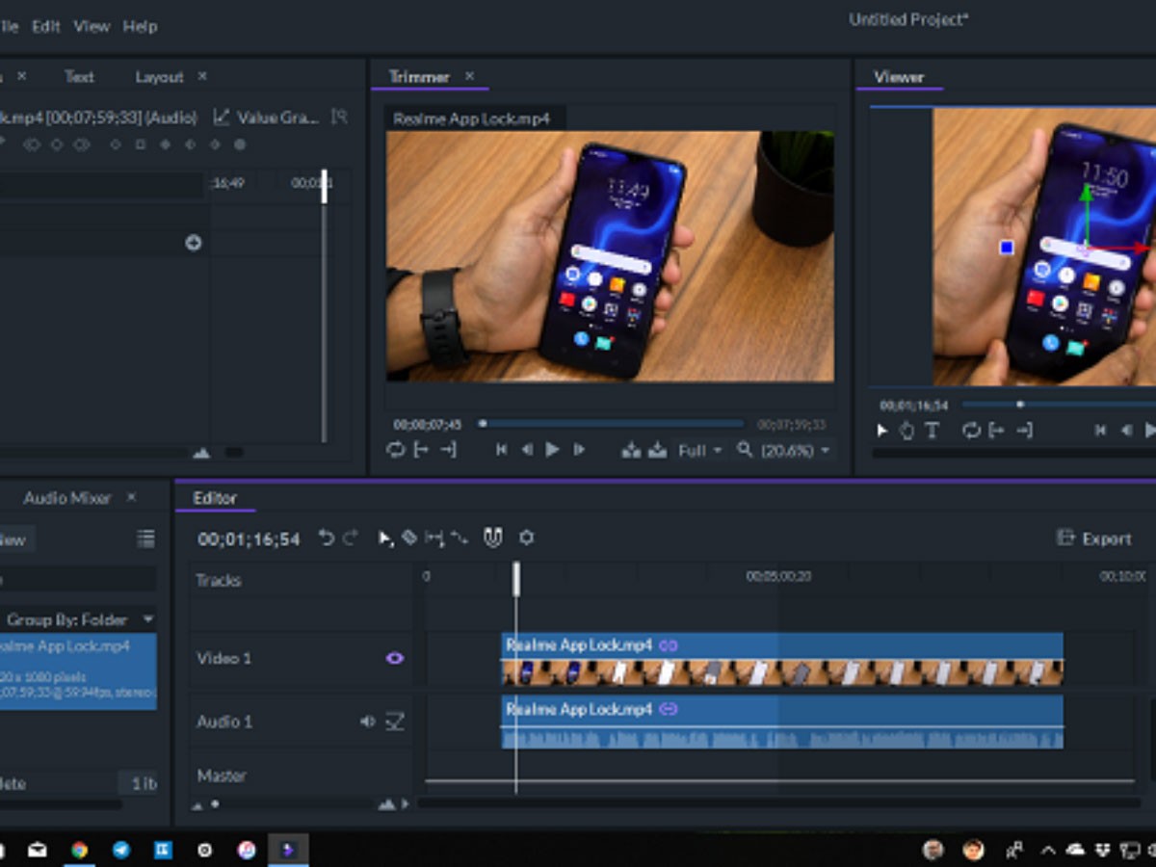Select the Selection arrow tool in Editor
The image size is (1156, 867).
point(385,539)
